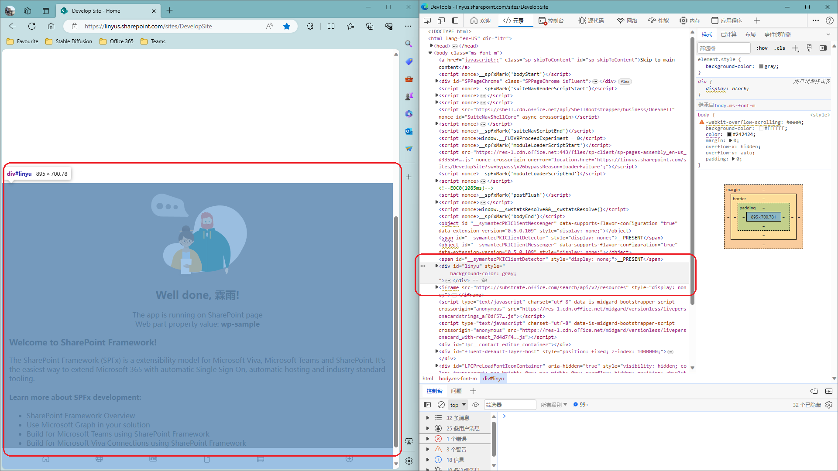Switch to the 网络 DevTools tab
The image size is (838, 471).
627,20
